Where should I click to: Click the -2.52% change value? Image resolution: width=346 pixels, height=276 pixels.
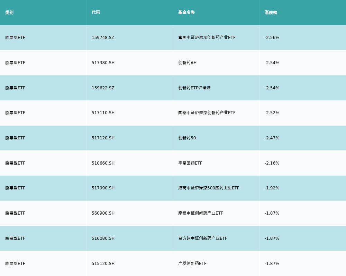pyautogui.click(x=272, y=113)
